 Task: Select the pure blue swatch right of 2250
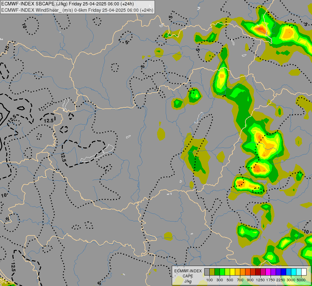284,272
